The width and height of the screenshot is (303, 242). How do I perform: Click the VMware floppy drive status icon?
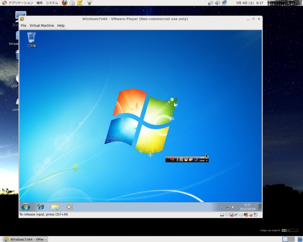click(x=231, y=215)
